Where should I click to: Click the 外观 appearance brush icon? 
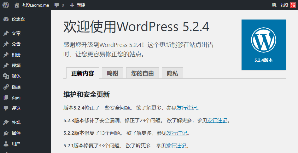coord(6,122)
